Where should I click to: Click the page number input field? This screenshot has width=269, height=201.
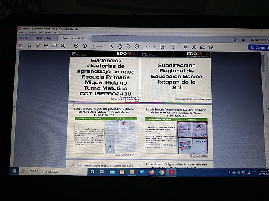(x=93, y=46)
